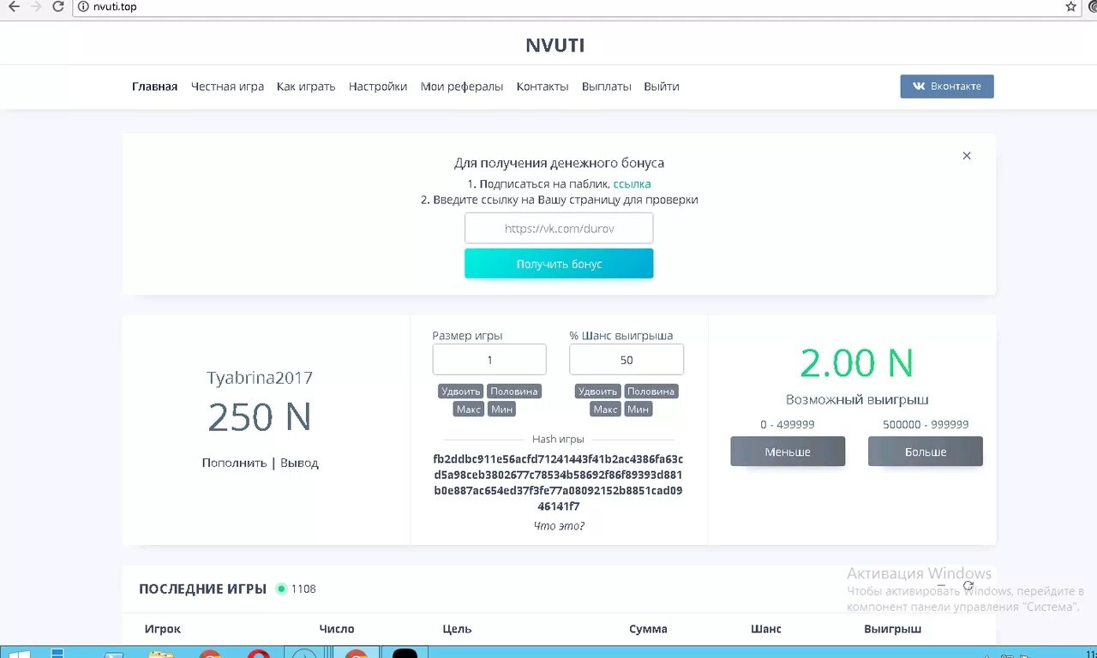This screenshot has width=1097, height=658.
Task: Click the Вконтакте button
Action: (947, 87)
